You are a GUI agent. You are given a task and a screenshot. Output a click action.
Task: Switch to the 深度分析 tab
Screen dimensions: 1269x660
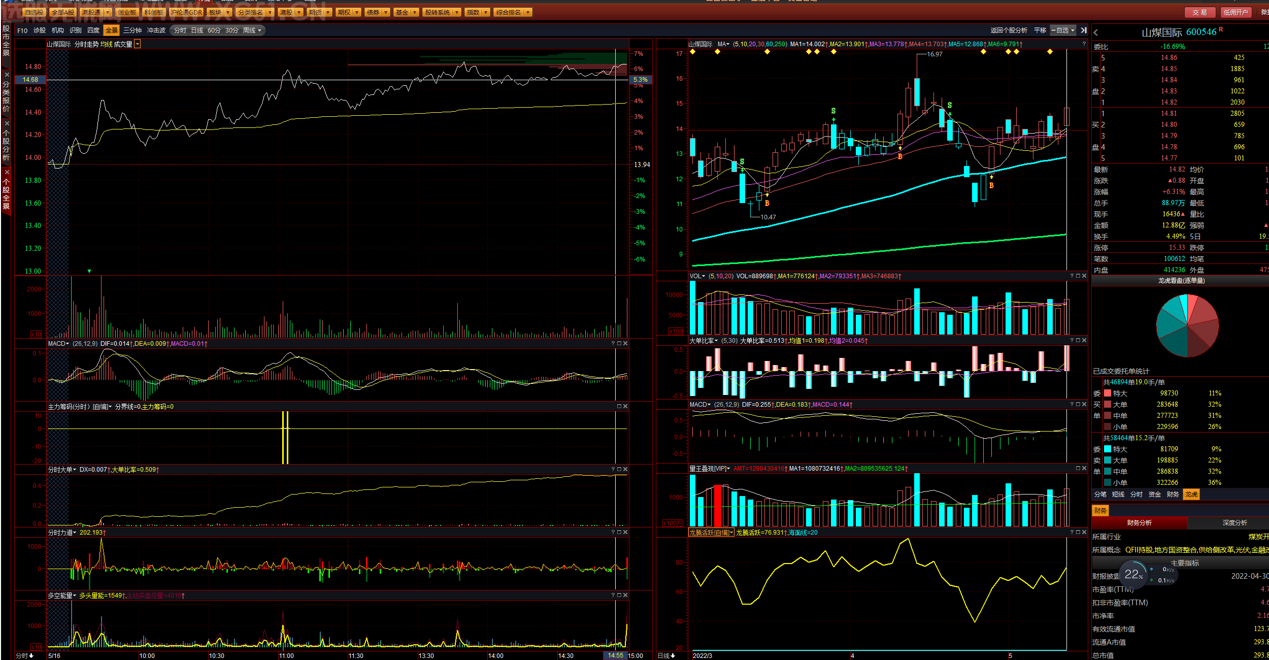tap(1234, 523)
